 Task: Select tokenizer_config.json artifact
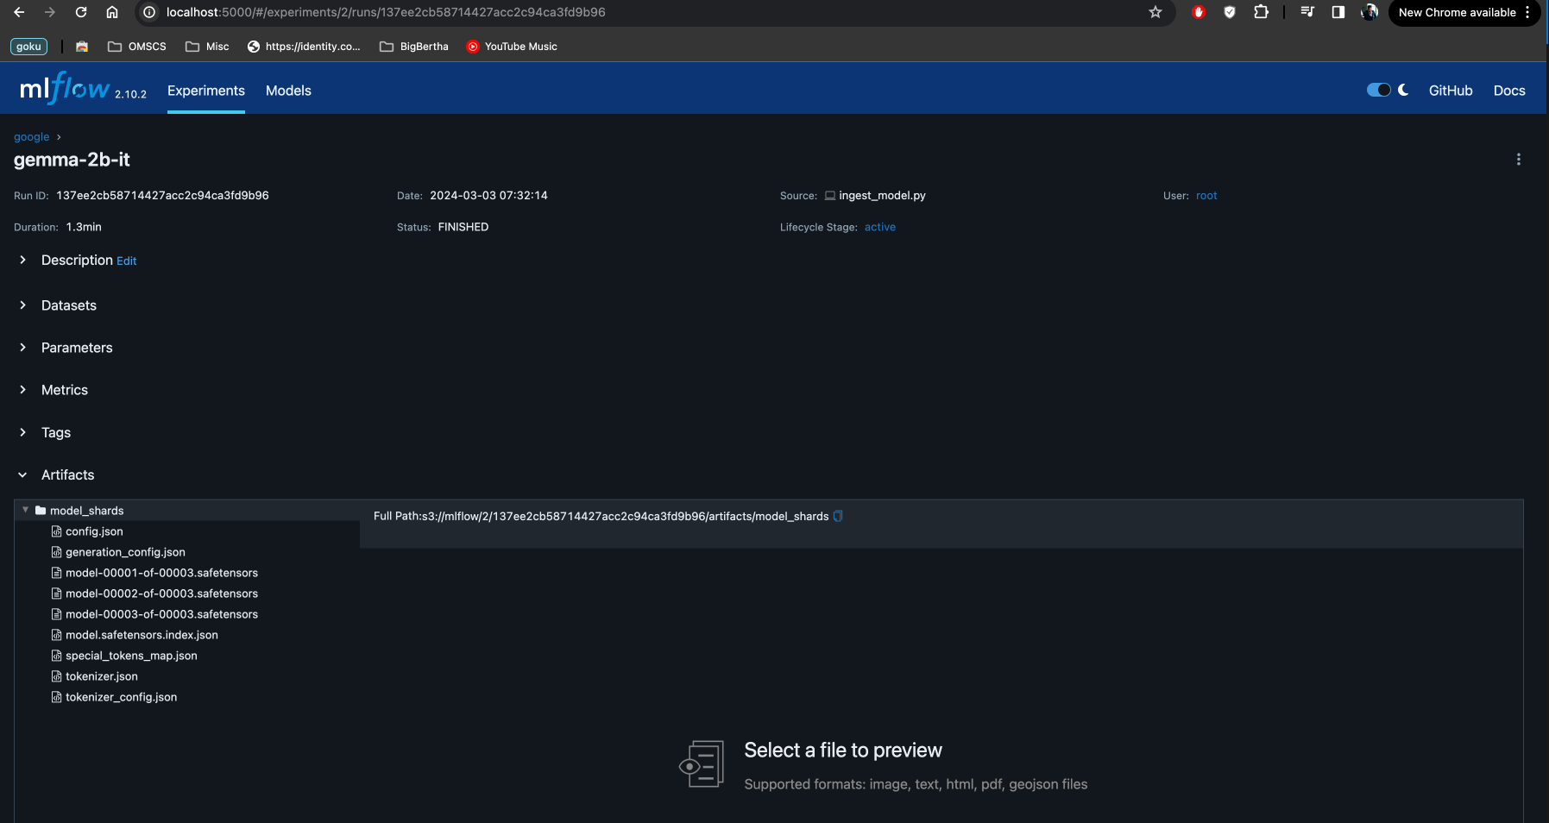pos(121,697)
